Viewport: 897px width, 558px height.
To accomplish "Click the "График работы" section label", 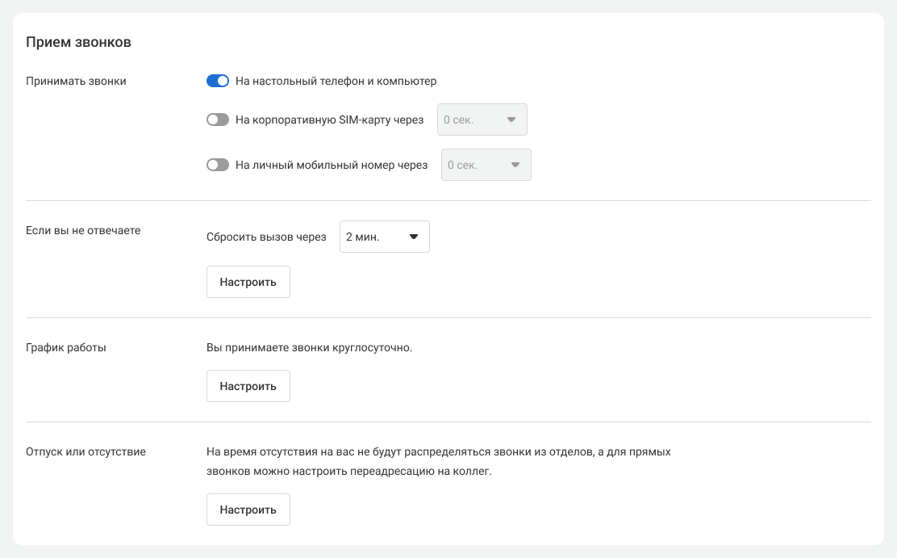I will pyautogui.click(x=66, y=348).
